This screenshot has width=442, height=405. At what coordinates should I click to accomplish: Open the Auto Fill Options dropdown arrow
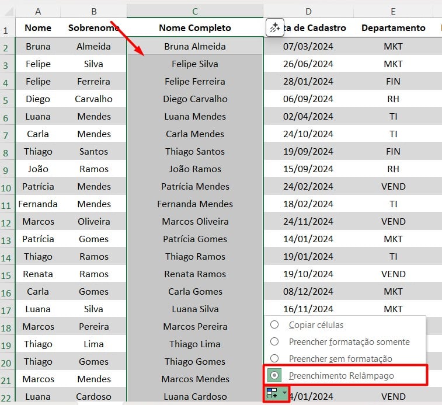[284, 393]
